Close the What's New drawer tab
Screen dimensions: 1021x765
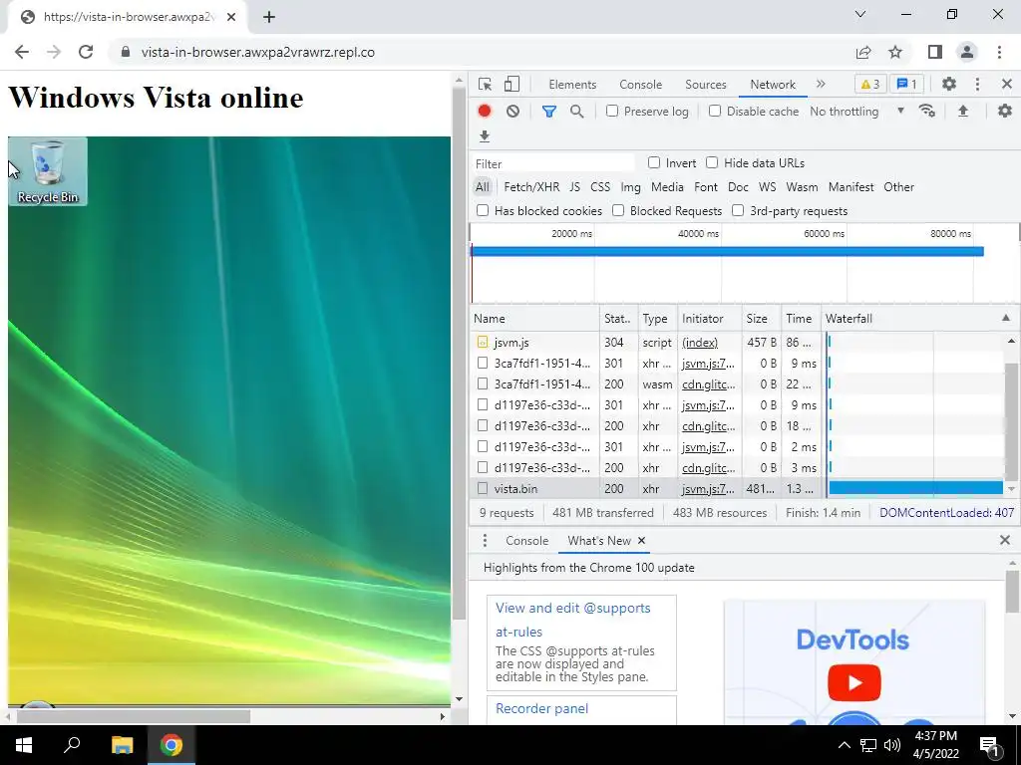(x=641, y=541)
